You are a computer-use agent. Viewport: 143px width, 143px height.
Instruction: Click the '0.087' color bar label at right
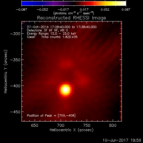coord(126,9)
